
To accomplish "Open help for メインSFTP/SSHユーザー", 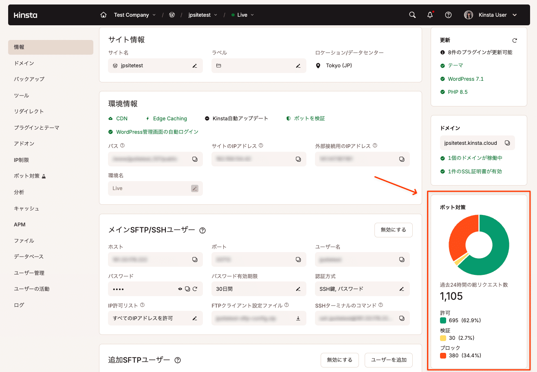I will 202,230.
